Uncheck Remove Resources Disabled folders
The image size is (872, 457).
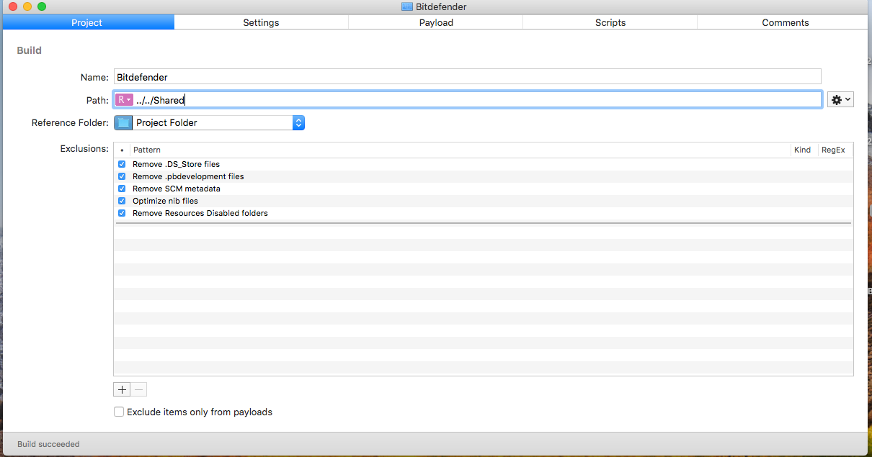pos(122,213)
